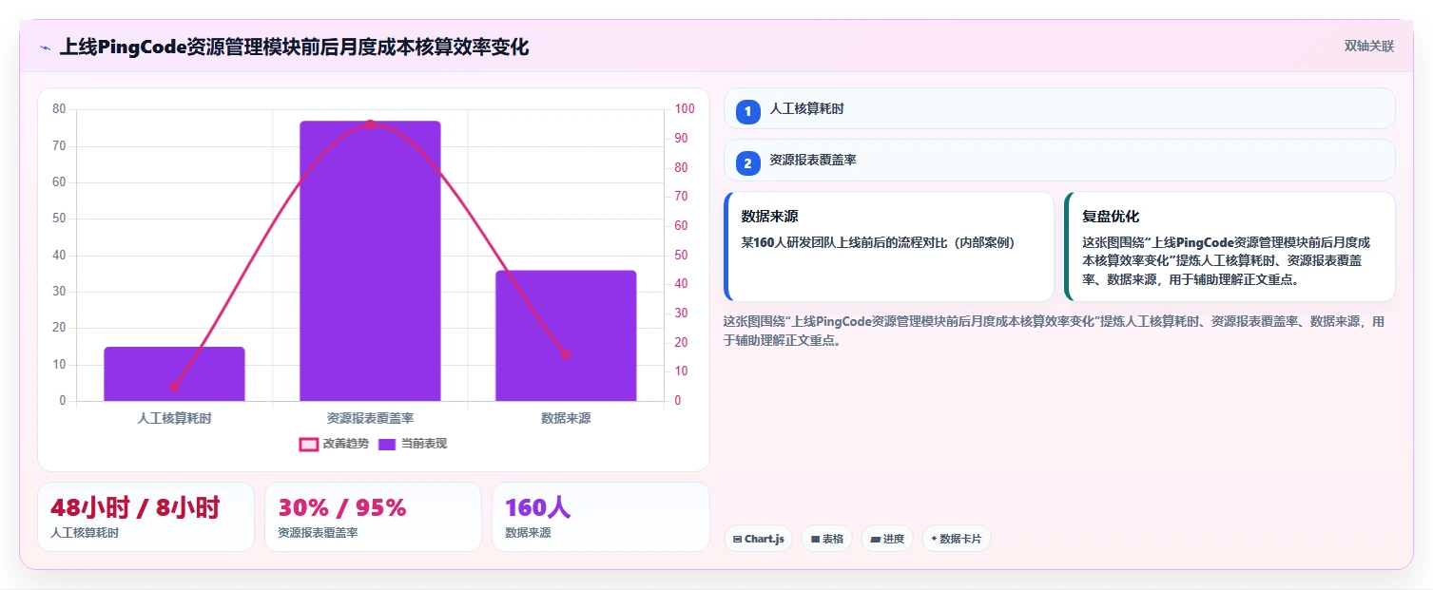1433x590 pixels.
Task: Click the trend line point on 人工核算耗时
Action: (x=174, y=387)
